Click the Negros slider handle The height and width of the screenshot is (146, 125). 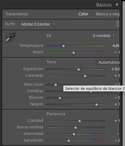[x=96, y=105]
